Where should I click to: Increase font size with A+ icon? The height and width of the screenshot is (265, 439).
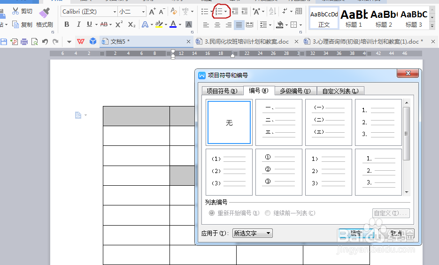pyautogui.click(x=152, y=11)
